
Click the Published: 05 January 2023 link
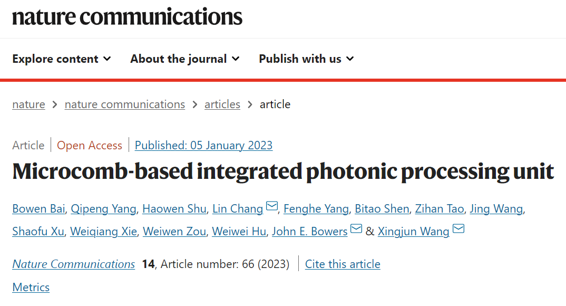coord(203,145)
